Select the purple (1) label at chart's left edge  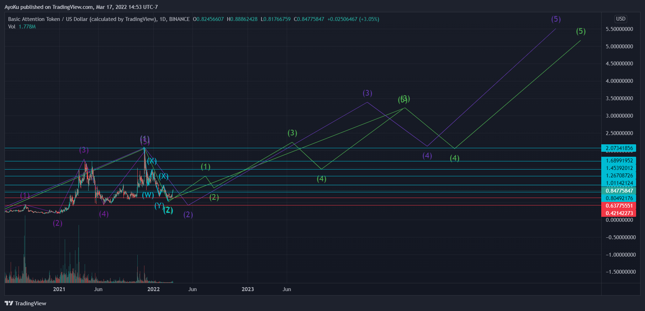[25, 195]
